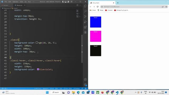
Task: Open editor More Actions ellipsis
Action: click(x=80, y=5)
